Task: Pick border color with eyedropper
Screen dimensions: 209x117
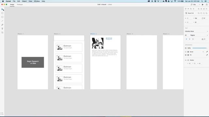Action: [x=207, y=52]
